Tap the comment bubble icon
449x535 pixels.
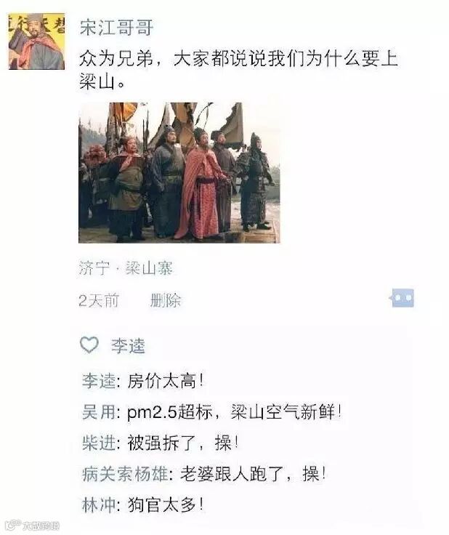[x=402, y=298]
